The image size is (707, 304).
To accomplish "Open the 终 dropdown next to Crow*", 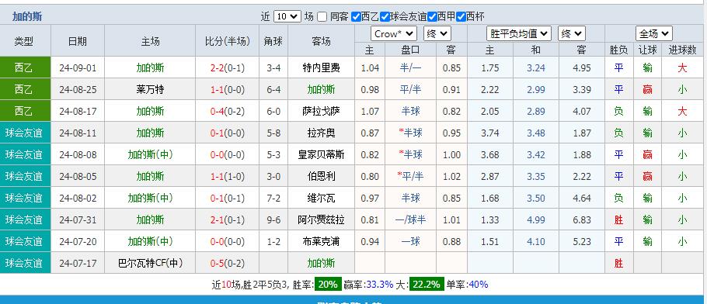I will [x=437, y=33].
